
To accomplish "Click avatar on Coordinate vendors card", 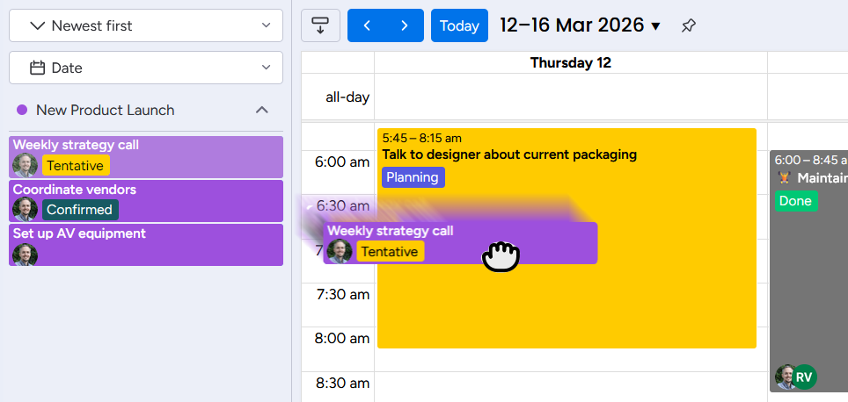I will [x=25, y=210].
